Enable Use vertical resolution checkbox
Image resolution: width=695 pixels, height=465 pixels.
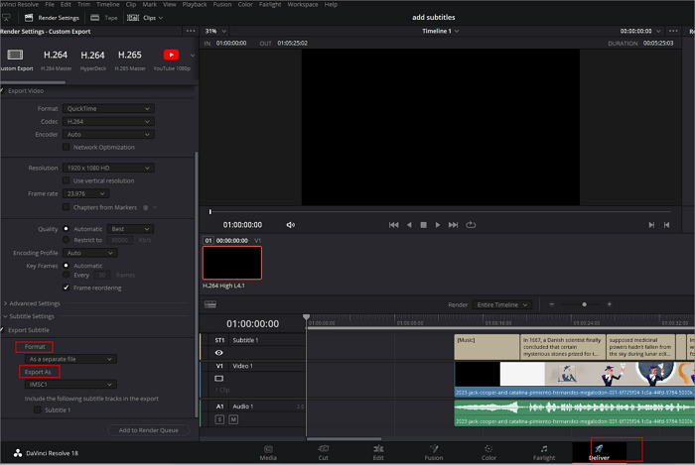67,180
